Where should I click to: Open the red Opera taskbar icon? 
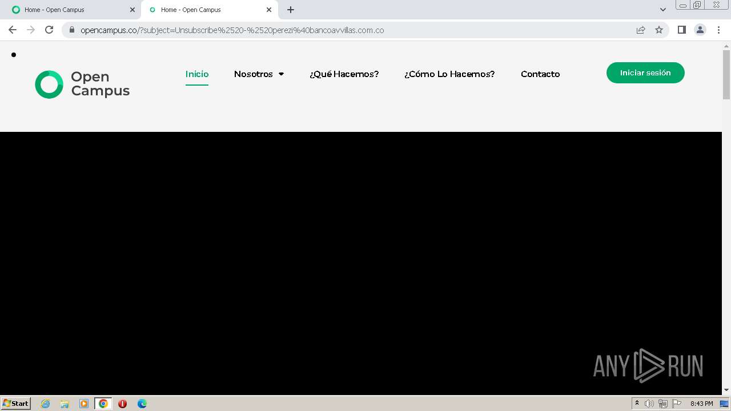coord(122,404)
